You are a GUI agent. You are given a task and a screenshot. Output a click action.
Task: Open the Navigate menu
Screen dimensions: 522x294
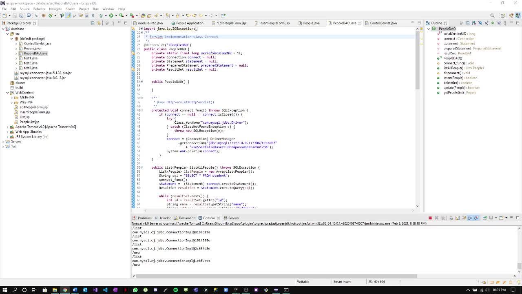(55, 9)
